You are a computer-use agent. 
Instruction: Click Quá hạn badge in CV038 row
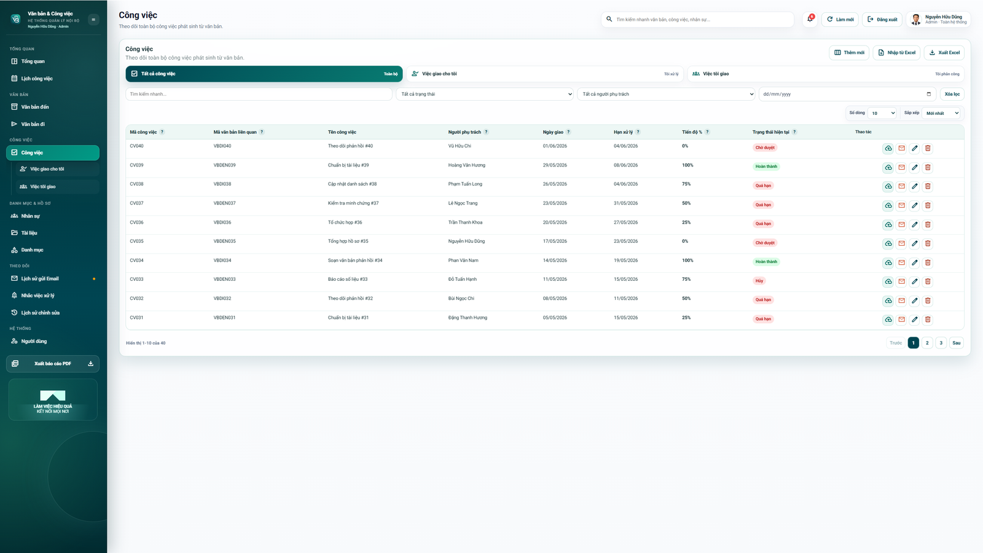pyautogui.click(x=763, y=186)
